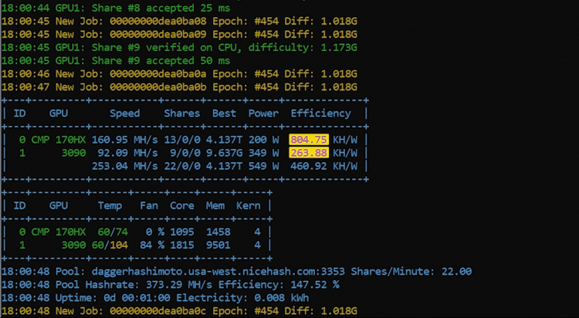The image size is (579, 318).
Task: Click the Power column header
Action: 263,113
